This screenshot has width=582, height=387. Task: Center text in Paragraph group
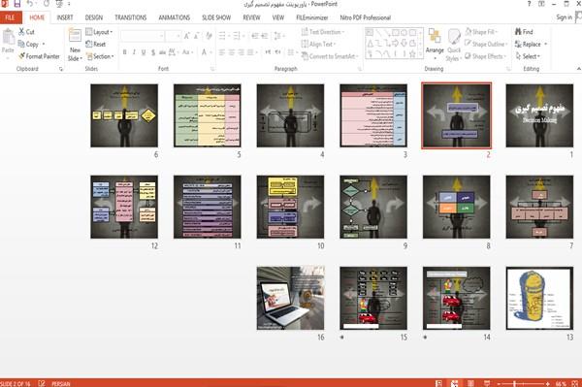[x=231, y=52]
